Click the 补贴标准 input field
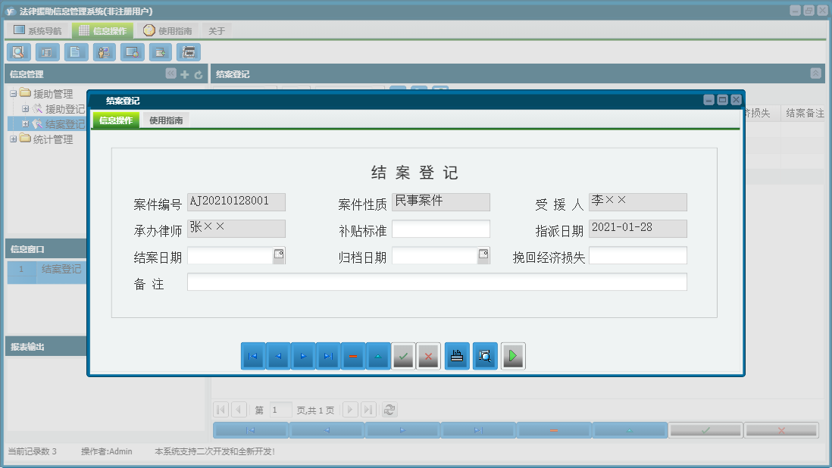The width and height of the screenshot is (832, 468). click(440, 229)
